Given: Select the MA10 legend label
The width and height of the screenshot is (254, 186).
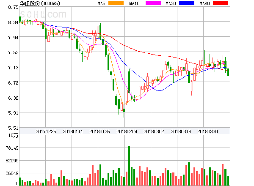Looking at the screenshot, I should click(134, 3).
